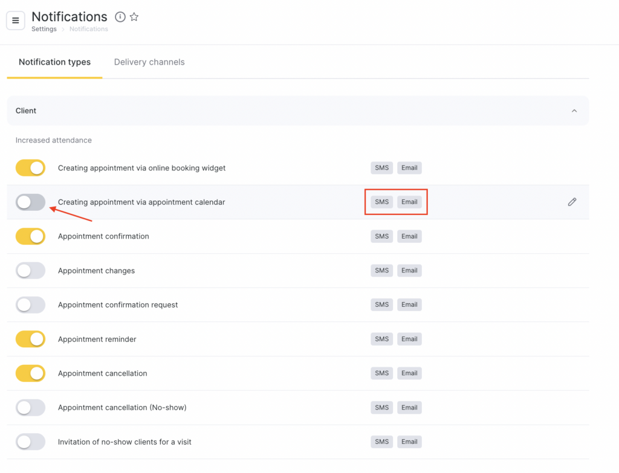Enable Invitation of no-show clients toggle

pyautogui.click(x=30, y=442)
